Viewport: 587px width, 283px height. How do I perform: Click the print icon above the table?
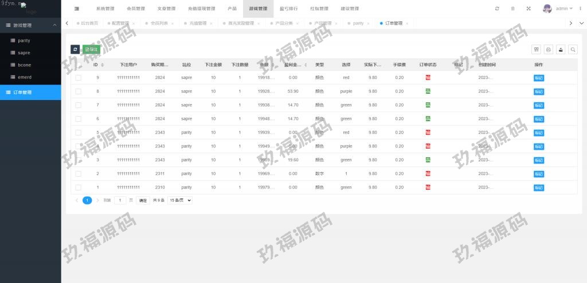(x=549, y=50)
